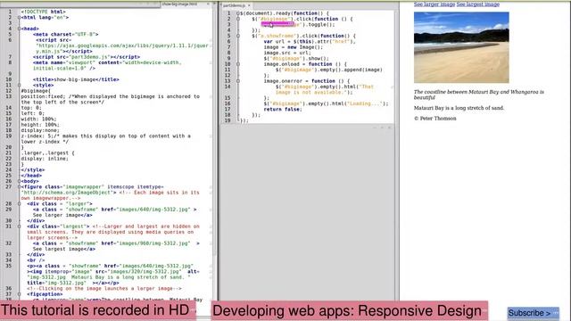Viewport: 571px width, 321px height.
Task: Fold the $(document).ready function block
Action: click(238, 13)
